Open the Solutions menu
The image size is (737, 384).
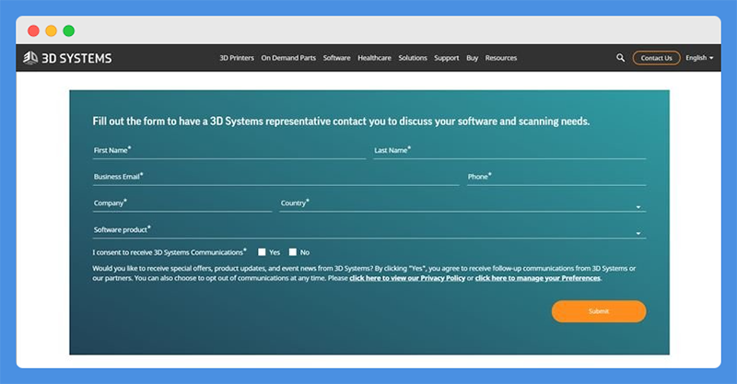413,58
